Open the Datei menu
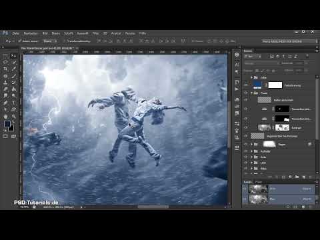 (15, 33)
